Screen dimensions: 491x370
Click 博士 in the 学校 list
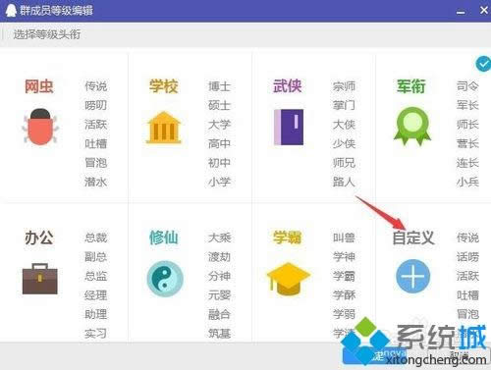pos(219,86)
